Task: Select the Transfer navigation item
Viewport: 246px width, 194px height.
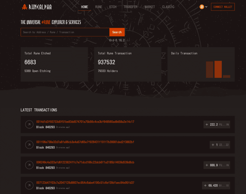Action: (130, 7)
